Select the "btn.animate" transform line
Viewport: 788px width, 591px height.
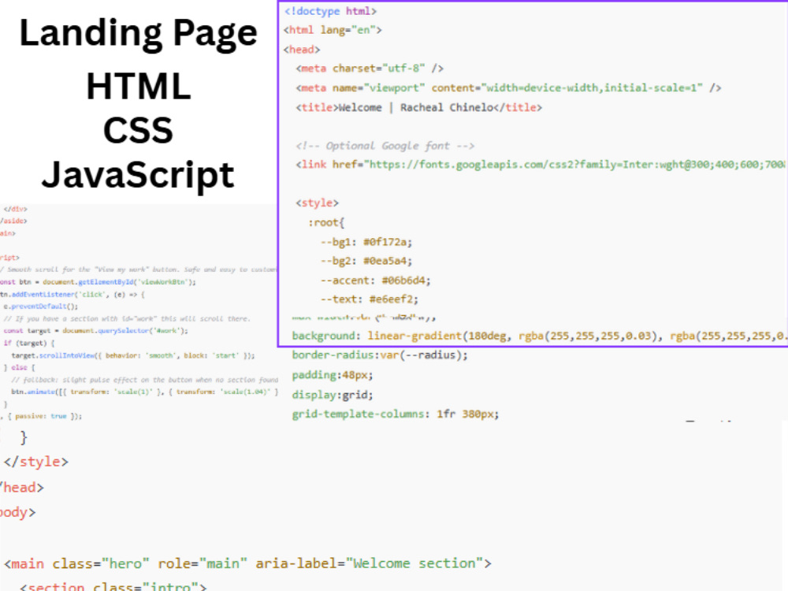tap(145, 392)
